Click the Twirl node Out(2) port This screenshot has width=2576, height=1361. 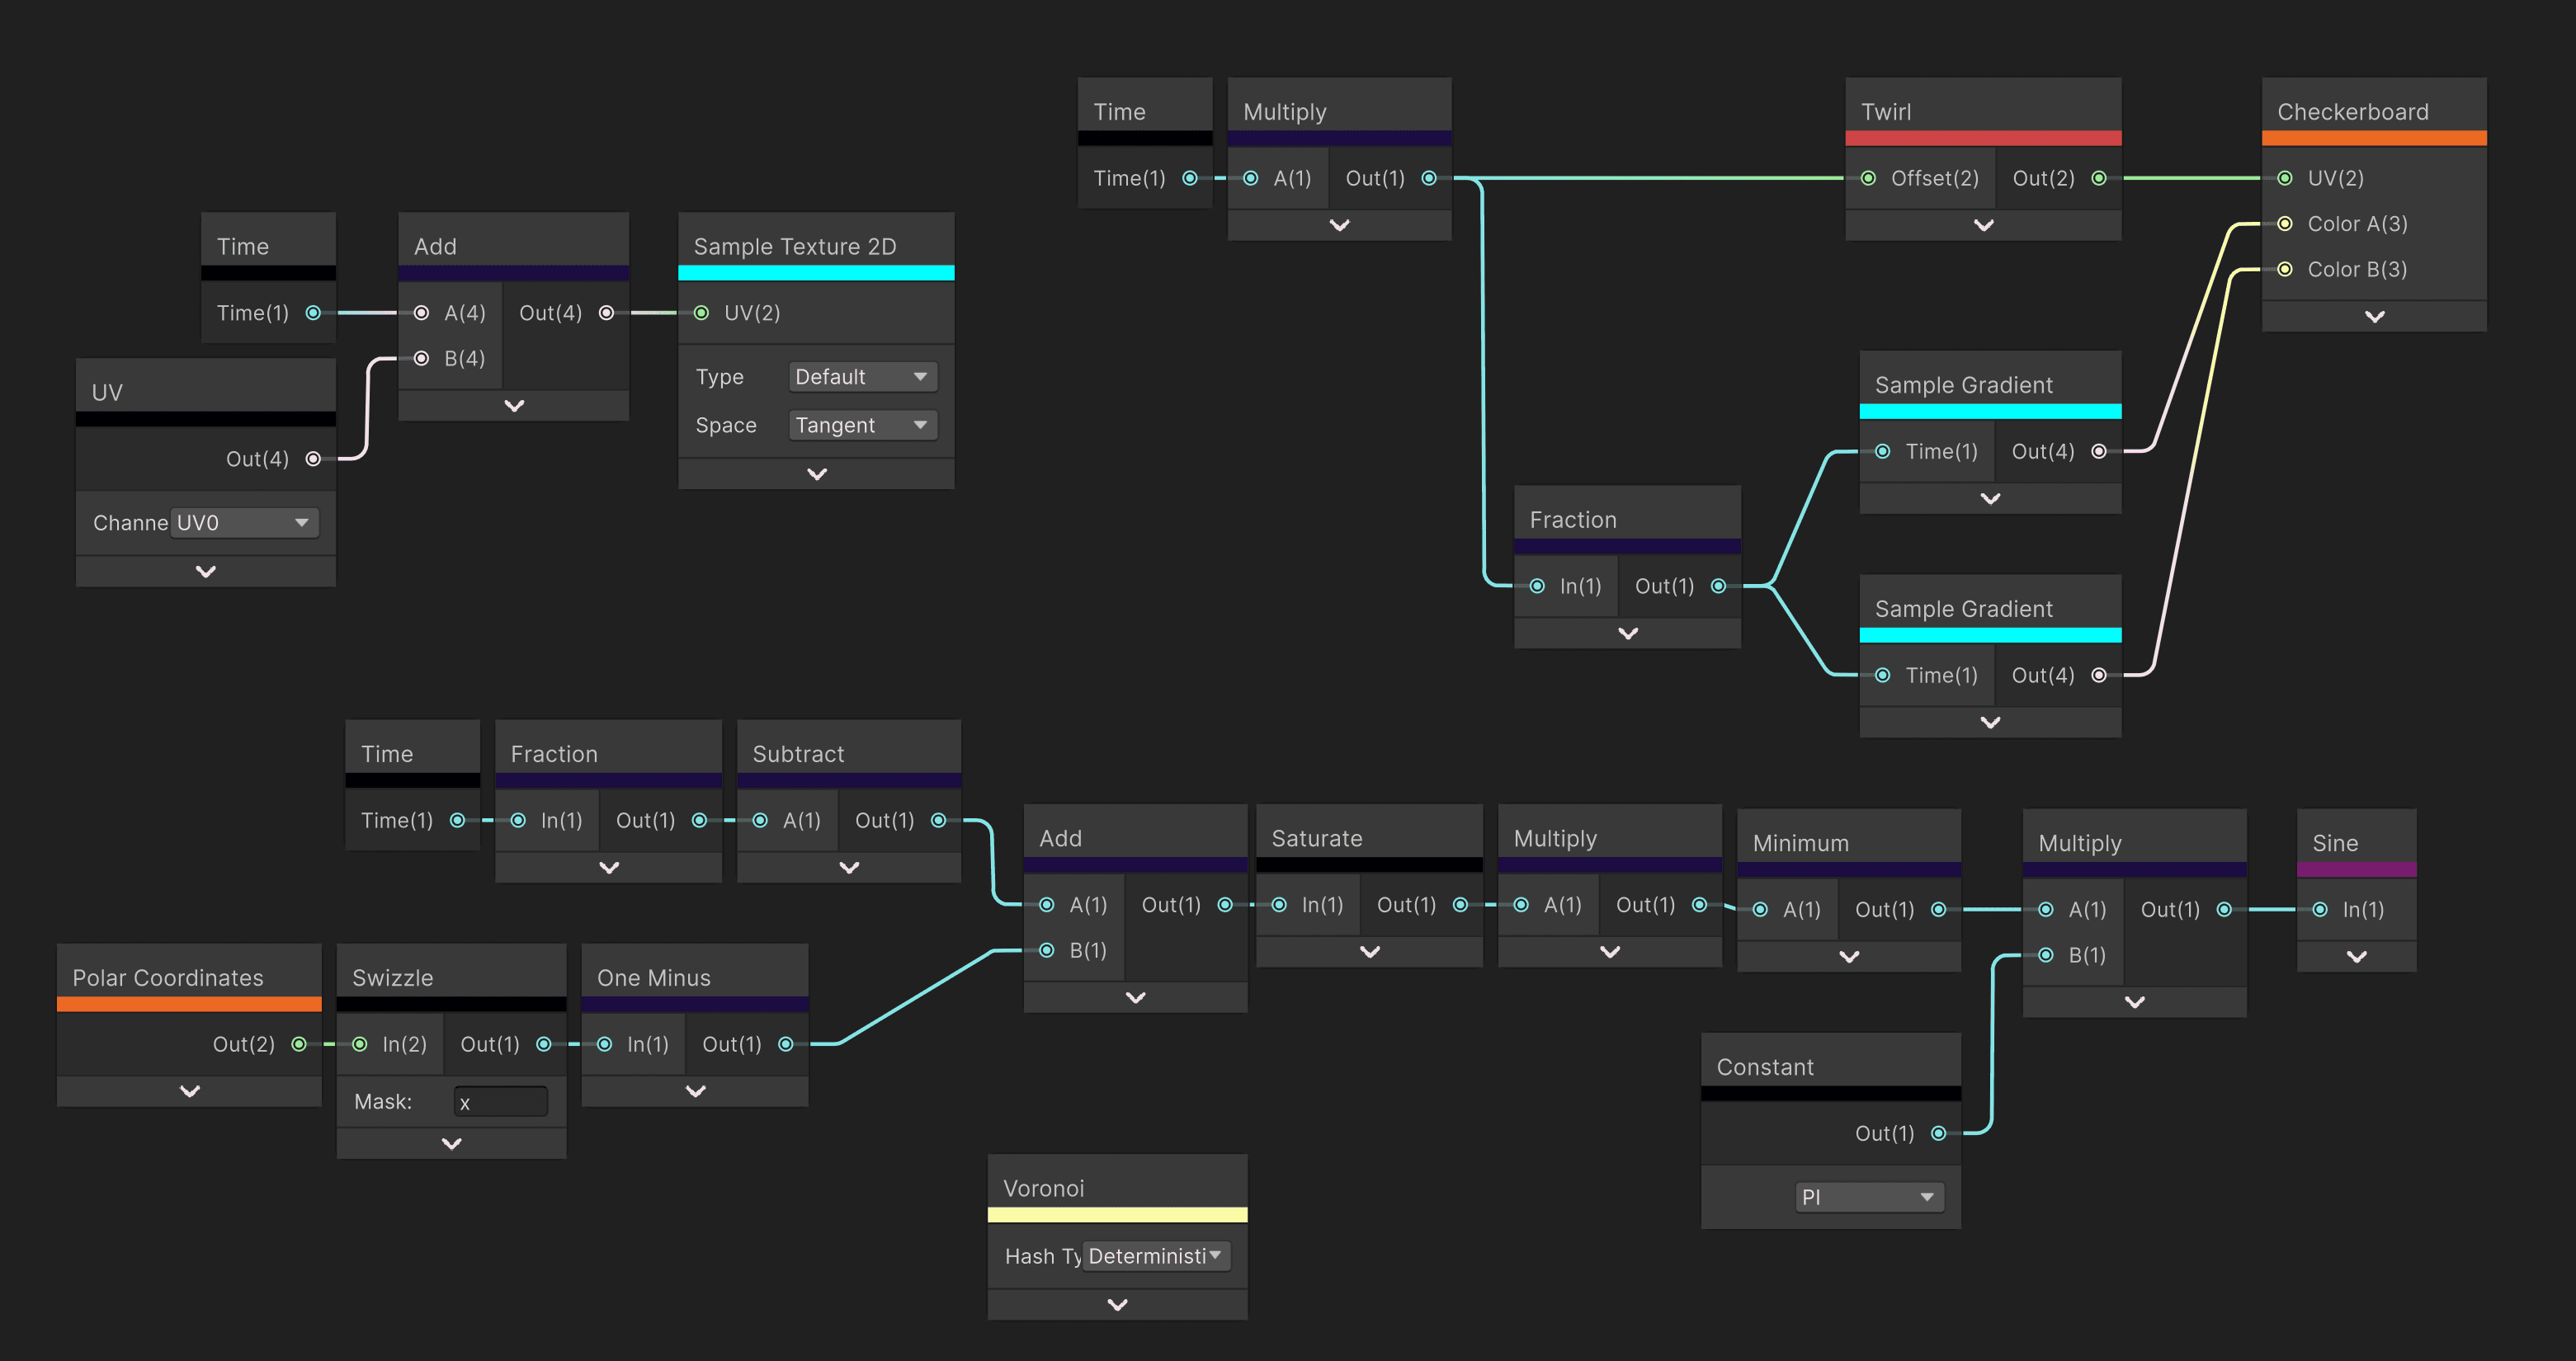point(2099,178)
